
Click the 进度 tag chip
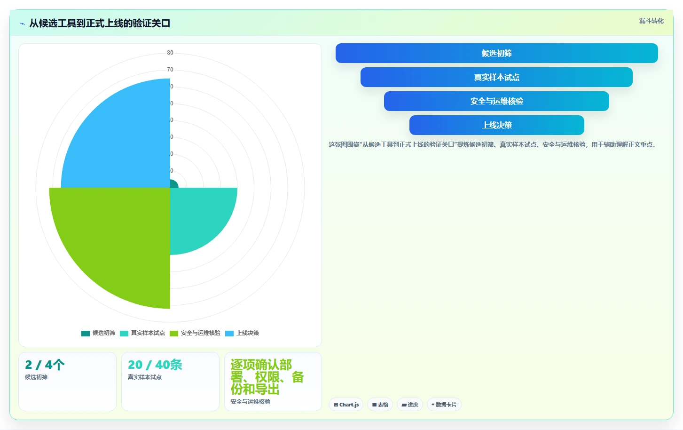[410, 405]
